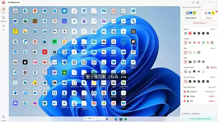Viewport: 218px width, 122px height.
Task: Pick the heart filter icon
Action: (x=199, y=62)
